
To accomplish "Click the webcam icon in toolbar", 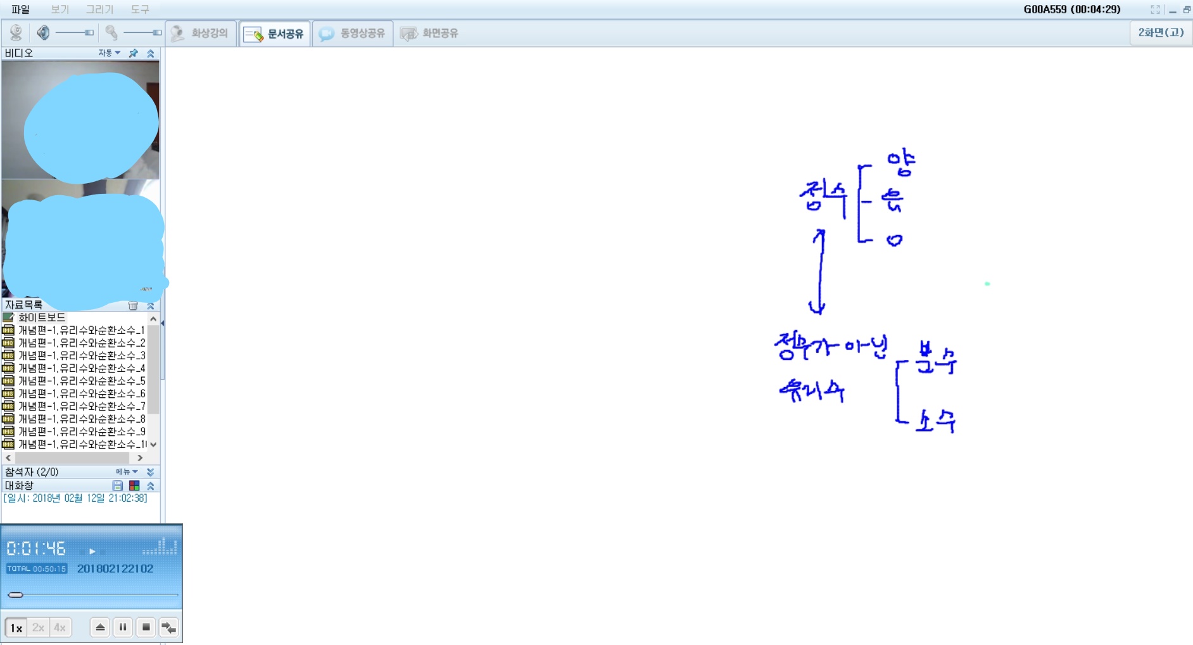I will 16,32.
